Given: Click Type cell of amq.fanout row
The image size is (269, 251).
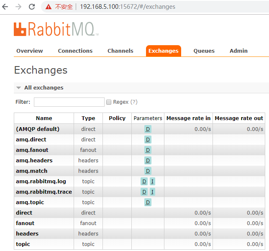Looking at the screenshot, I should pos(88,150).
